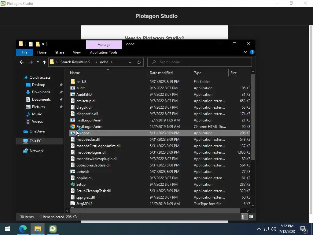The height and width of the screenshot is (235, 313).
Task: Click the search magnifier icon
Action: 154,62
